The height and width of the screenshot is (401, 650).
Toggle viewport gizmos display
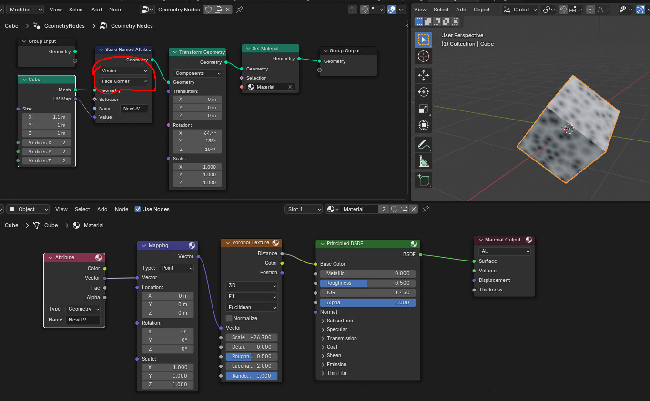pyautogui.click(x=640, y=10)
